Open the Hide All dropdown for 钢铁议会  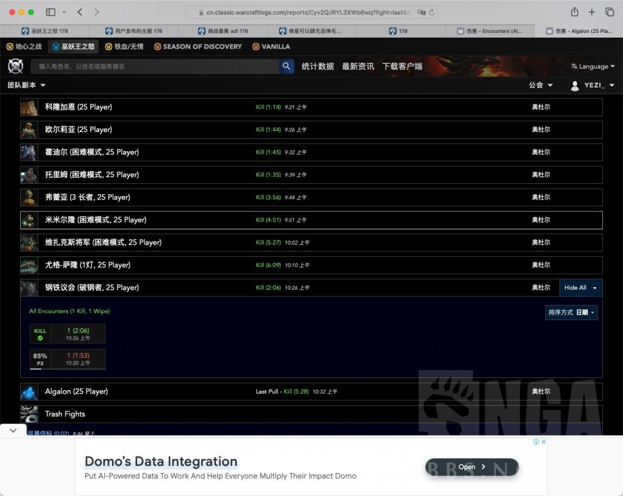click(580, 288)
